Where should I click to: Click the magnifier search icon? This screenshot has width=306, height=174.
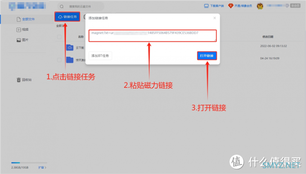(62, 6)
